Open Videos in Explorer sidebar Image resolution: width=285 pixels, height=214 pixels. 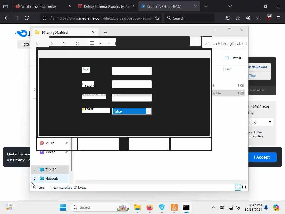50,152
